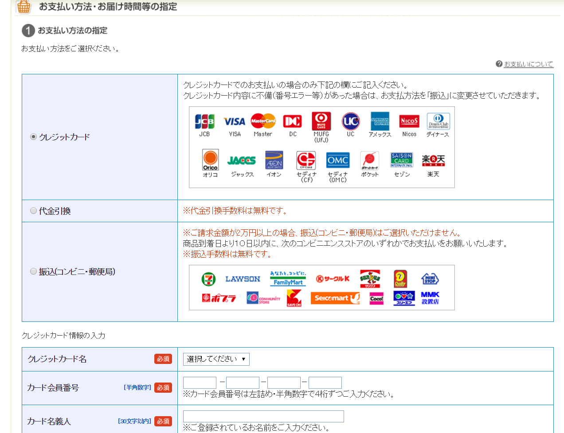Click the クレジットカード情報の入力 heading
The width and height of the screenshot is (564, 433).
[x=63, y=336]
